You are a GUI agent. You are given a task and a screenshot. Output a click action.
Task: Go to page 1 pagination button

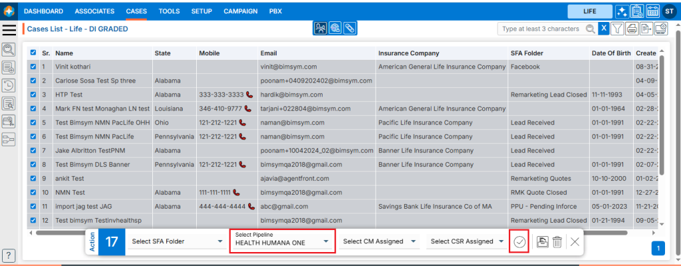tap(658, 248)
